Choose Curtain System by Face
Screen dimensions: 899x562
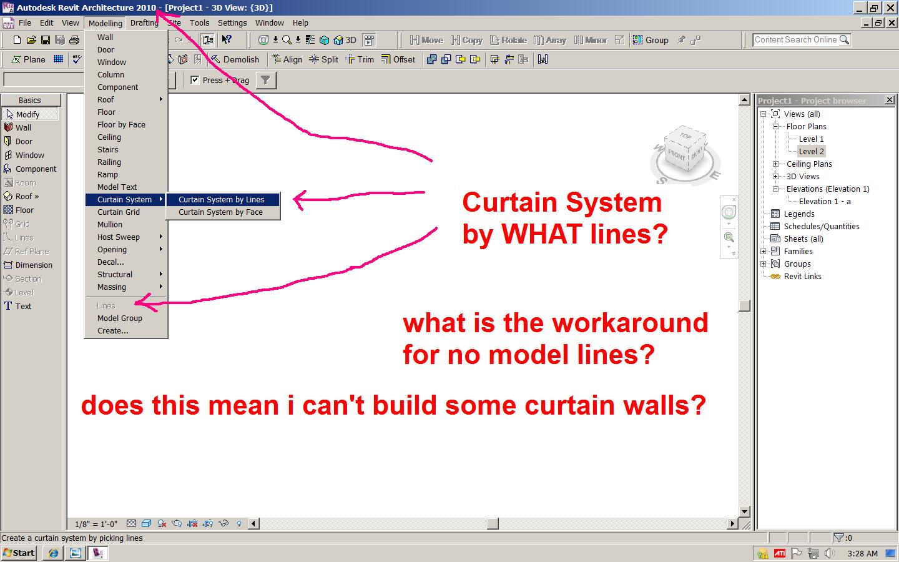click(220, 212)
